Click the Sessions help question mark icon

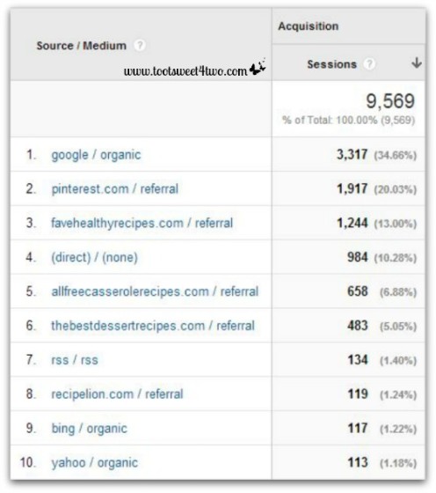pos(369,64)
